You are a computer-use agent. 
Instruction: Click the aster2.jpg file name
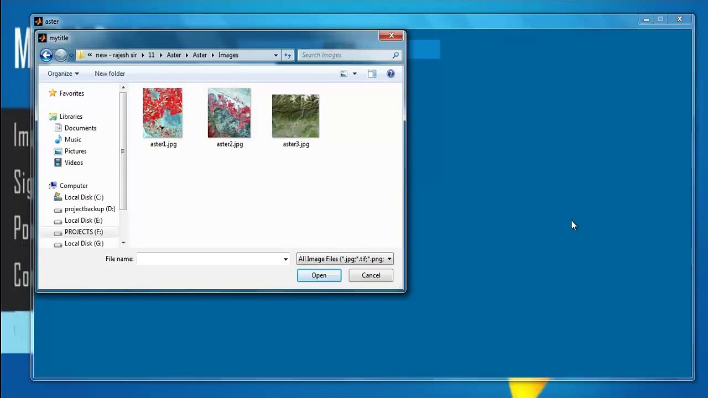pyautogui.click(x=230, y=144)
